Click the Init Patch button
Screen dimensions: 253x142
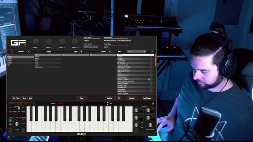16,98
